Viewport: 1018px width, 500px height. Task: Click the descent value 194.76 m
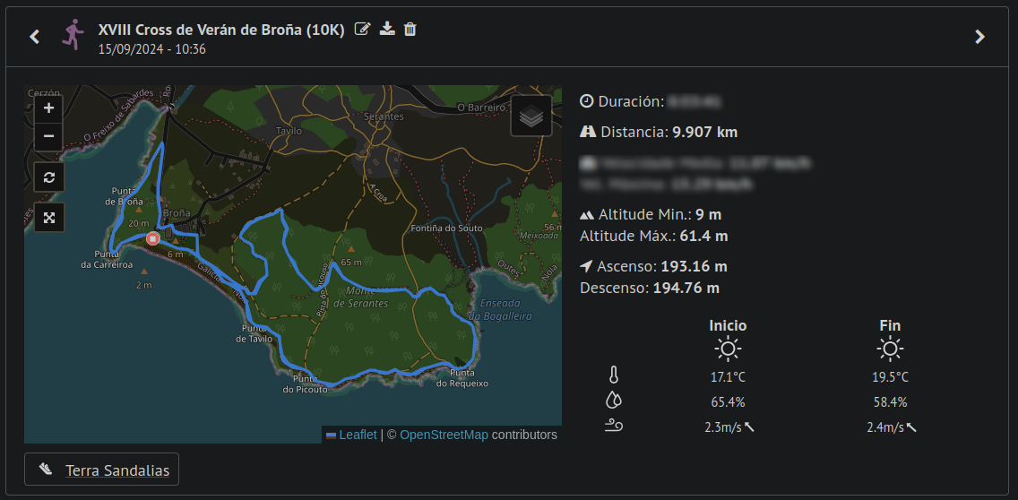[x=686, y=288]
